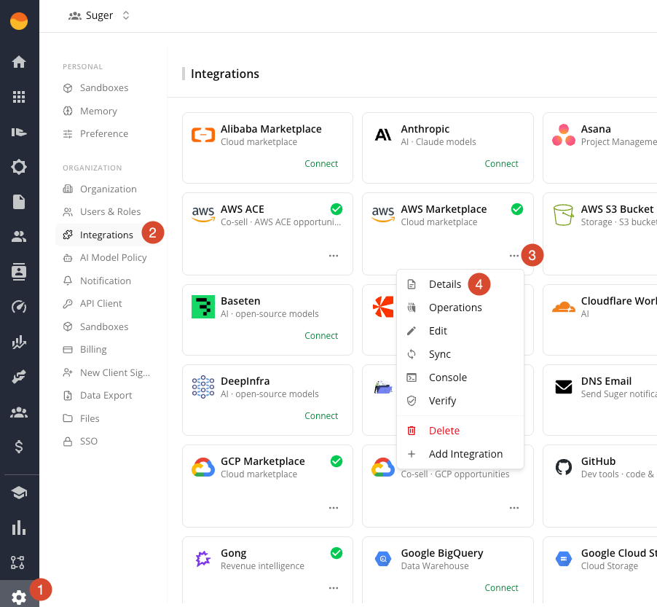
Task: Open Memory under Personal section
Action: [x=109, y=111]
